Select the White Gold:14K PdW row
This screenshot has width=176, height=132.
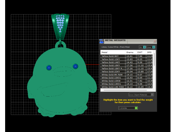(126, 87)
